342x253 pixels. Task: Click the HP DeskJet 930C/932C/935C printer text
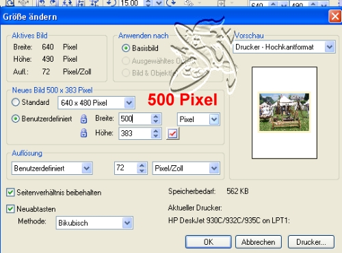(x=229, y=221)
